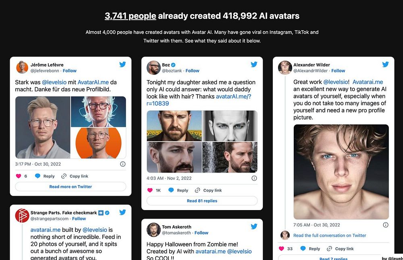
Task: Open Read the full conversation on Twitter
Action: point(330,235)
